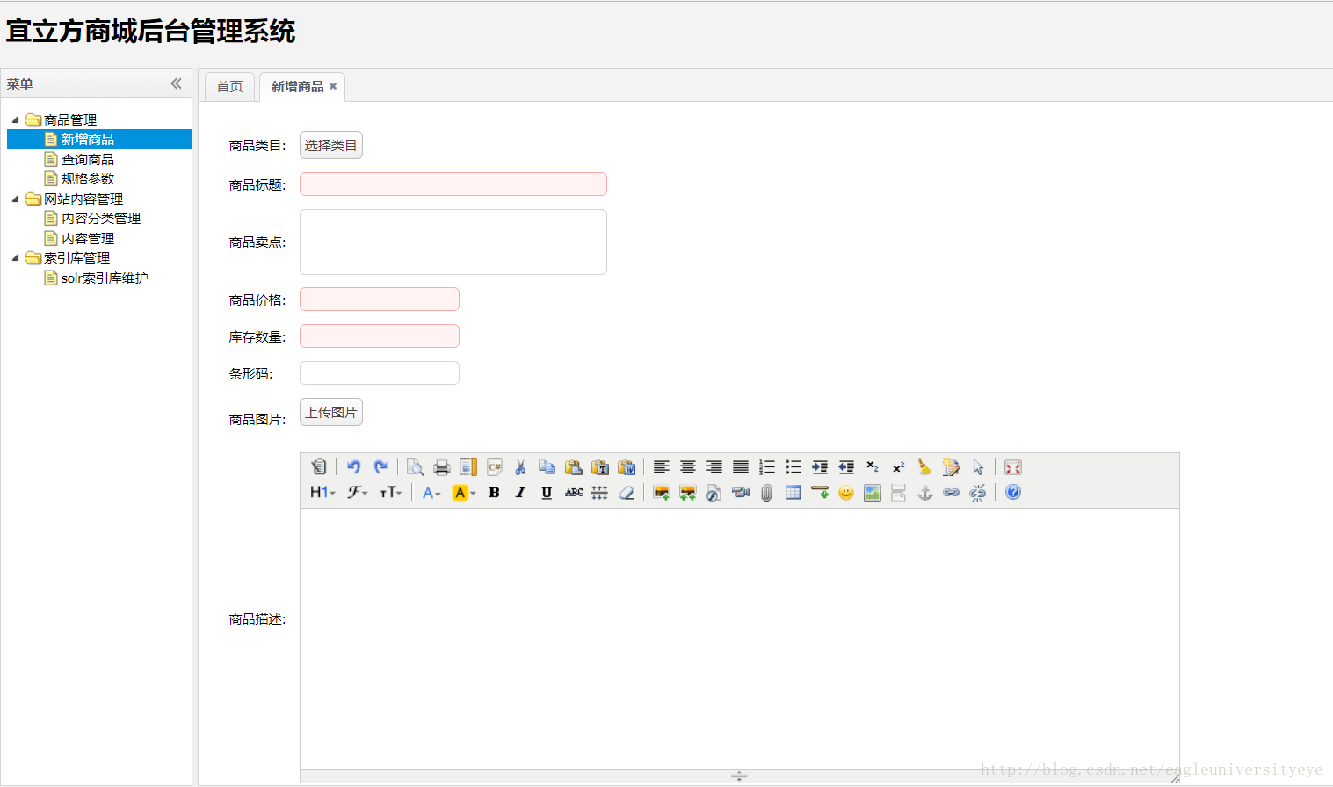Align text left
The height and width of the screenshot is (787, 1333).
point(661,467)
